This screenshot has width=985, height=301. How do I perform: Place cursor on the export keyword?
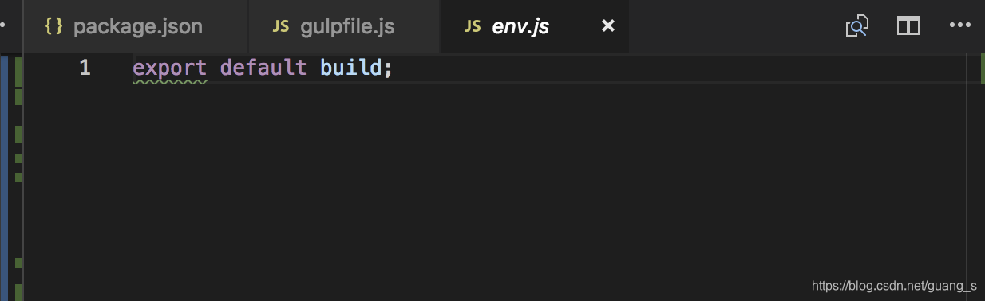coord(170,68)
